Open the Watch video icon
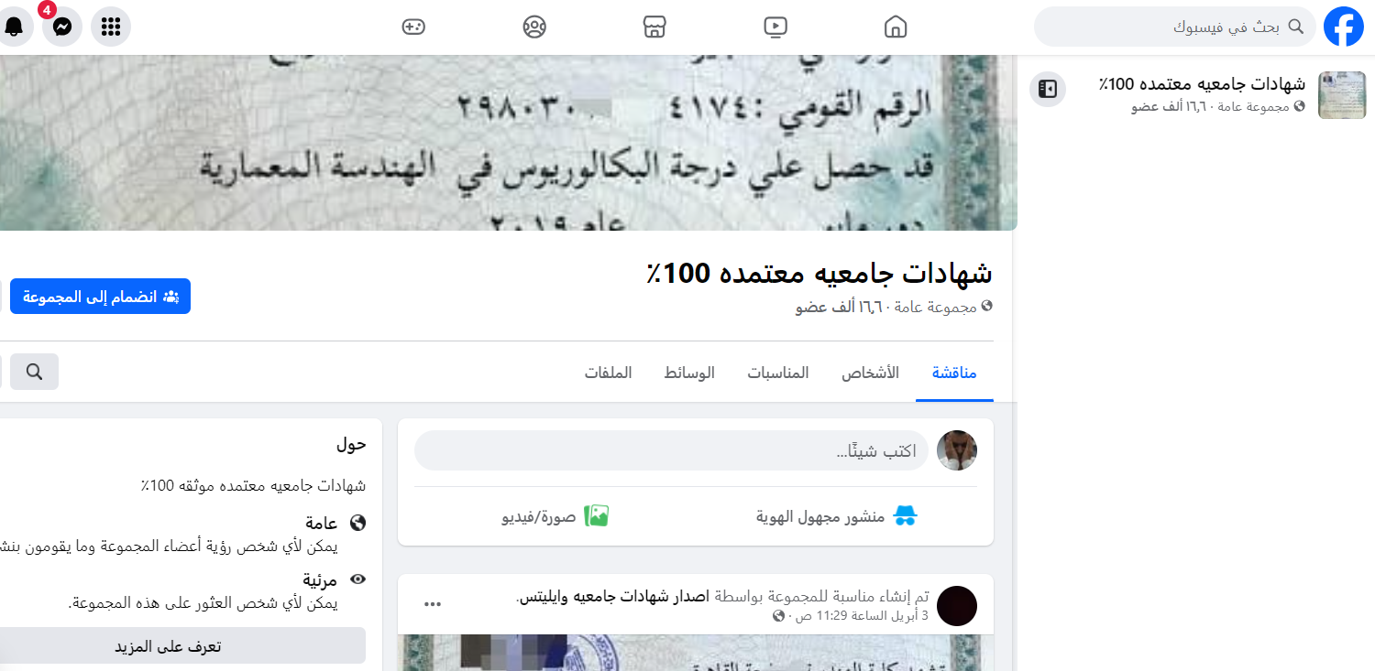1375x671 pixels. 775,27
